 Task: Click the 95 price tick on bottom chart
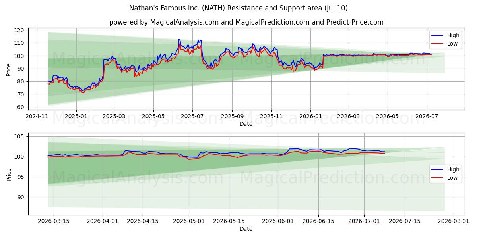[x=21, y=177]
